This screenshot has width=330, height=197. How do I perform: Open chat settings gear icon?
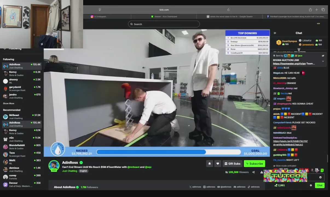311,185
